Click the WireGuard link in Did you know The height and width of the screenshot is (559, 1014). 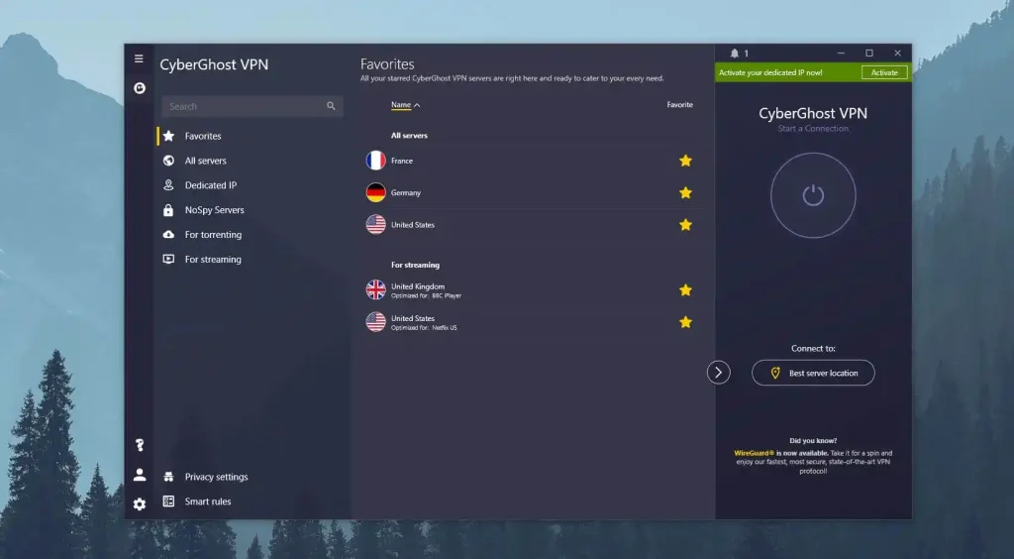(x=754, y=453)
